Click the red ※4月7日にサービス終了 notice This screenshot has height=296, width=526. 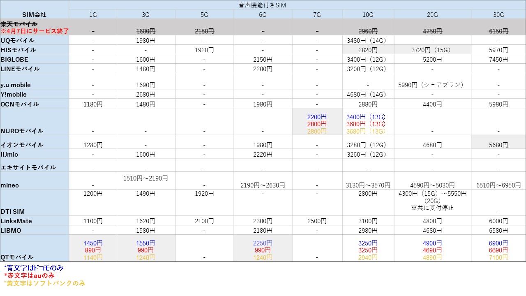click(35, 31)
